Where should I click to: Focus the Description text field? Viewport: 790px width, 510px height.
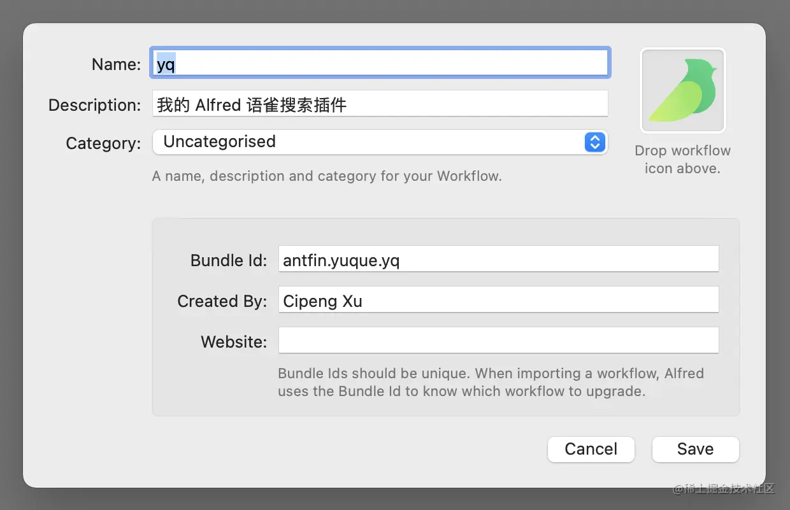pos(380,104)
